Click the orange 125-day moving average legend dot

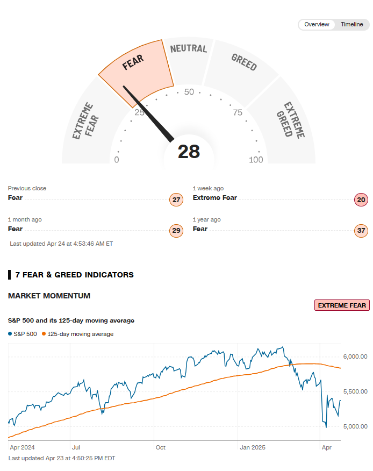tap(44, 334)
